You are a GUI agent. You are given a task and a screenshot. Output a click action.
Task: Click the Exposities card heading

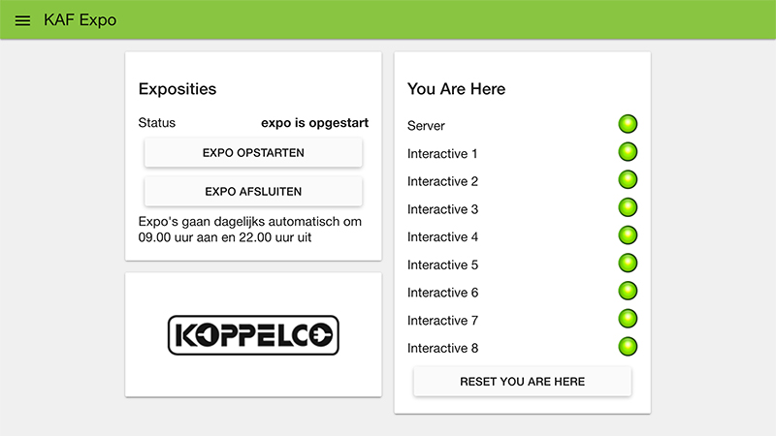[178, 89]
